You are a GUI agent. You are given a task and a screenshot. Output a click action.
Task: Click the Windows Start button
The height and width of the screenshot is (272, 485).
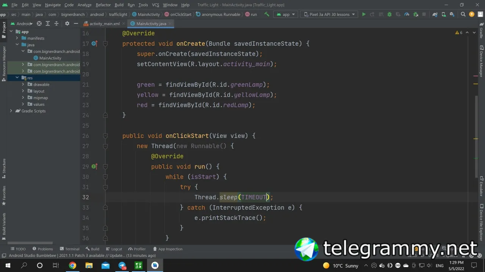pyautogui.click(x=8, y=266)
